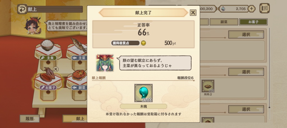
Task: Open the menu icon in top-right corner
Action: click(265, 8)
